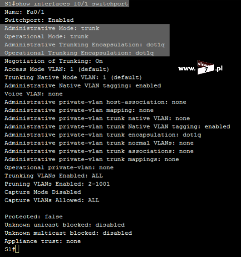Click 'Voice VLAN: none' line
The image size is (241, 257).
tap(34, 94)
